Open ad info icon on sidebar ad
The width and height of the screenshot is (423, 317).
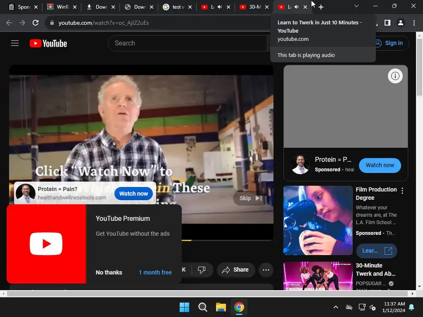tap(395, 76)
